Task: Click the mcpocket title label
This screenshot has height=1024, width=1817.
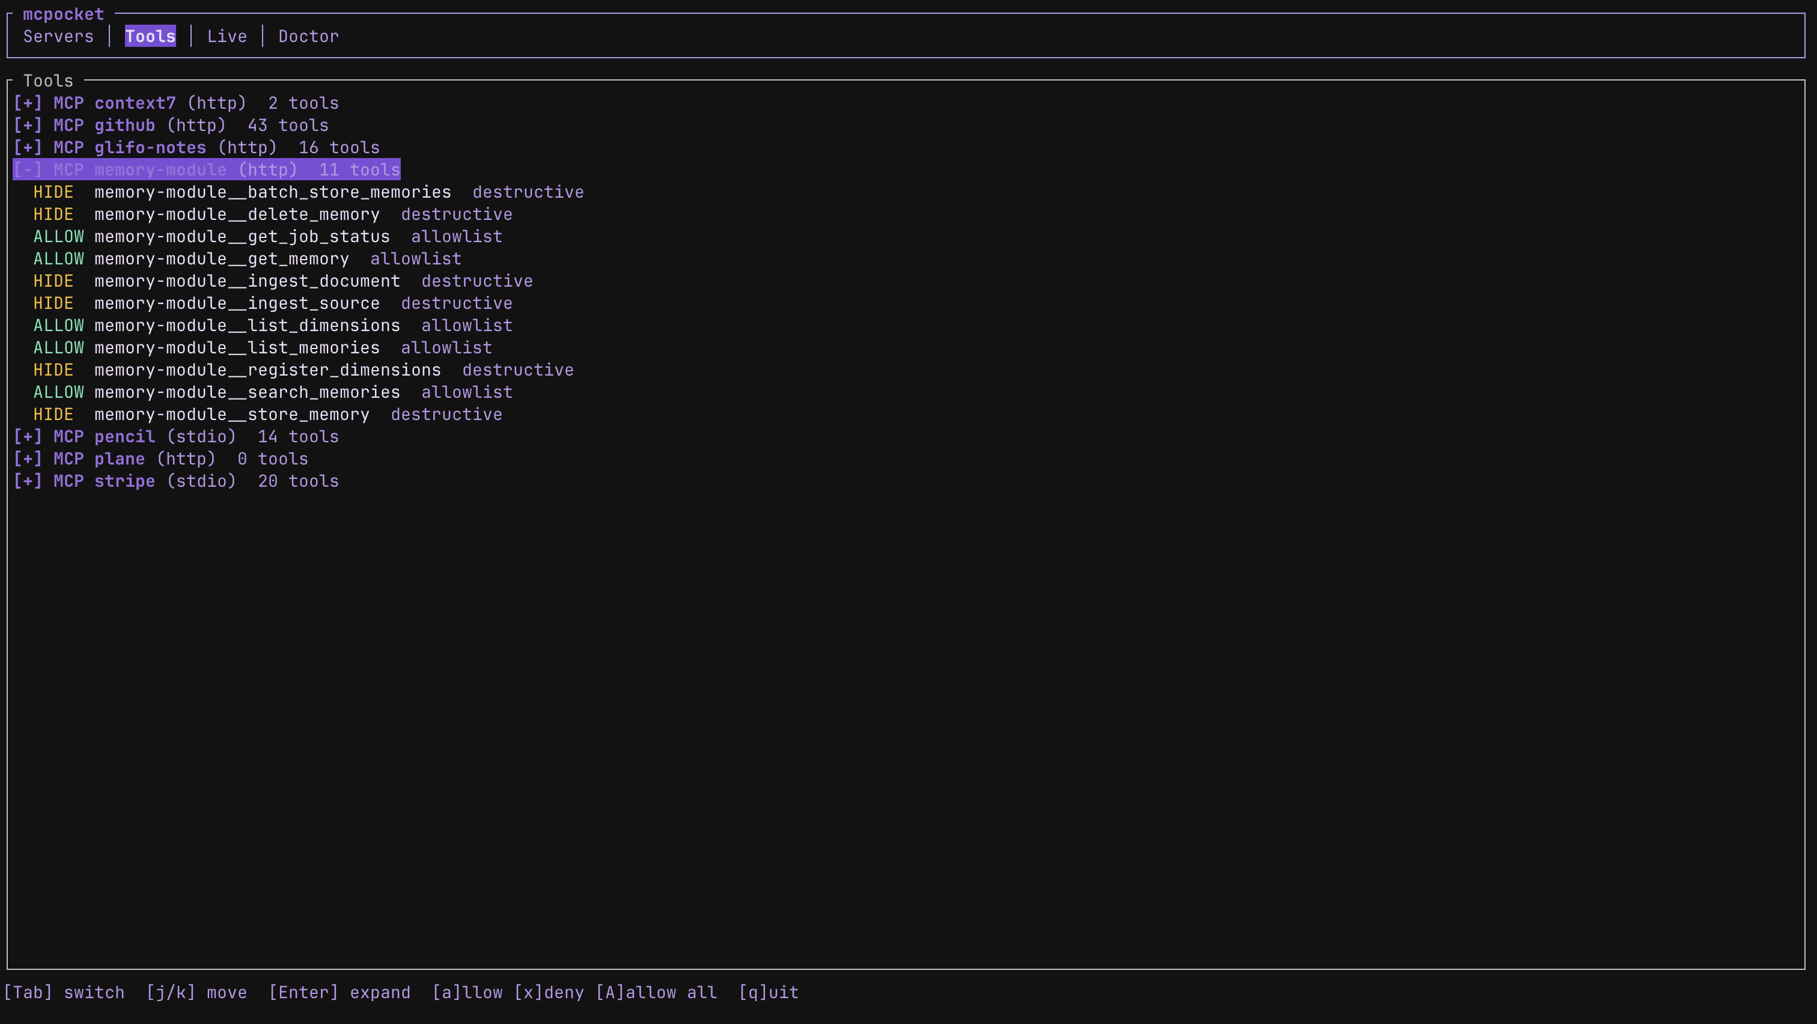Action: point(64,14)
